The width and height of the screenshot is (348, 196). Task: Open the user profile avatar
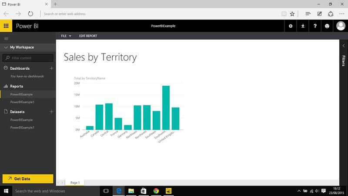[x=341, y=26]
